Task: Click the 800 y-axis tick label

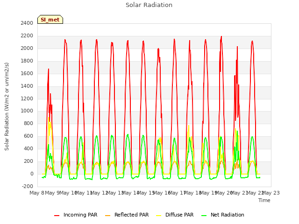Action: coord(28,124)
